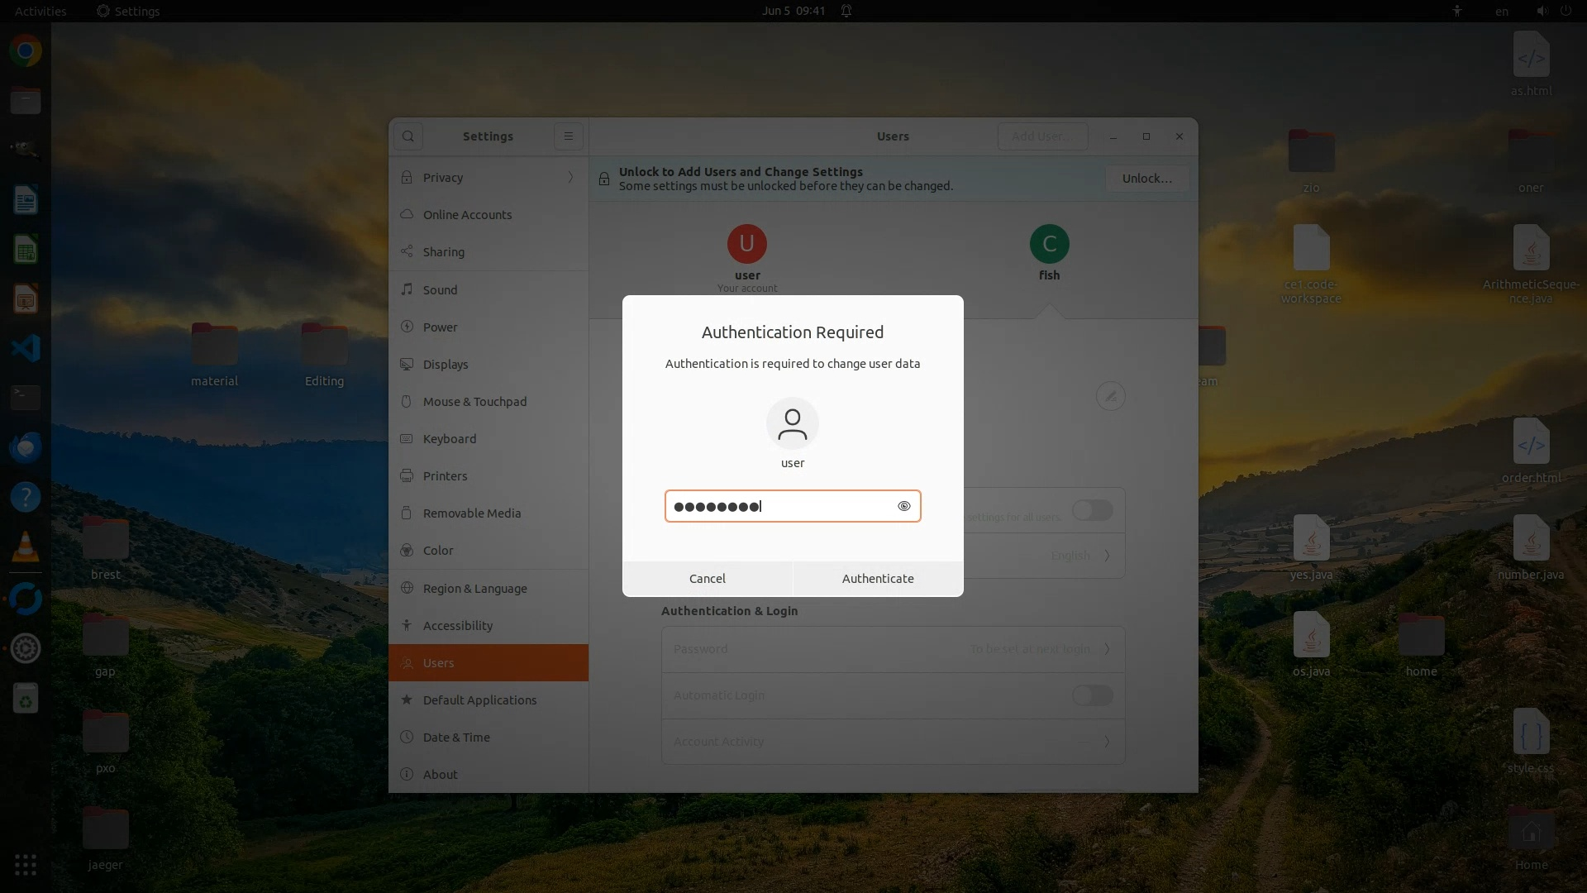Cancel the authentication dialog
1587x893 pixels.
(708, 579)
